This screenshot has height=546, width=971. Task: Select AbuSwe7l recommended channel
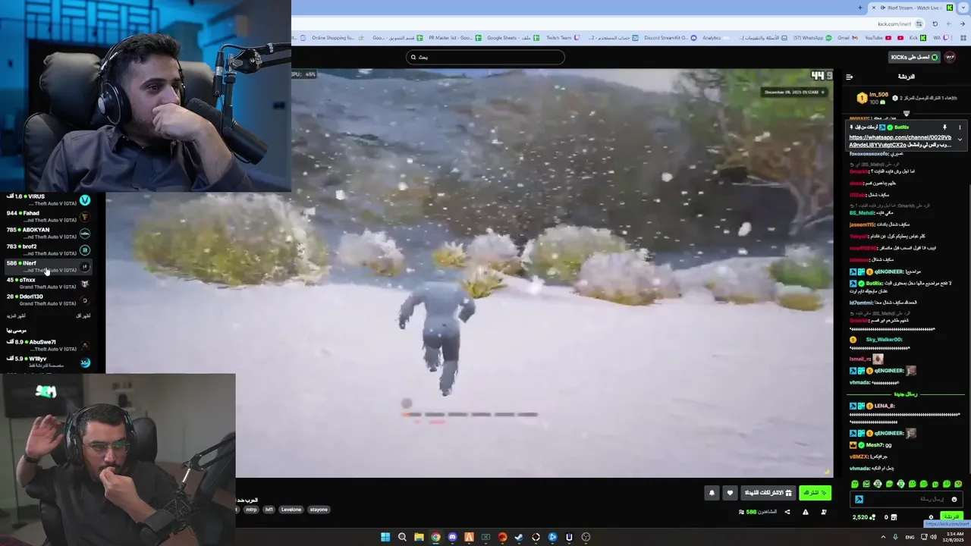47,345
